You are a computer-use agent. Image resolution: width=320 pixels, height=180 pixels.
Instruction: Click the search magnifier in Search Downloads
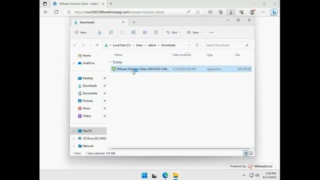(x=247, y=45)
